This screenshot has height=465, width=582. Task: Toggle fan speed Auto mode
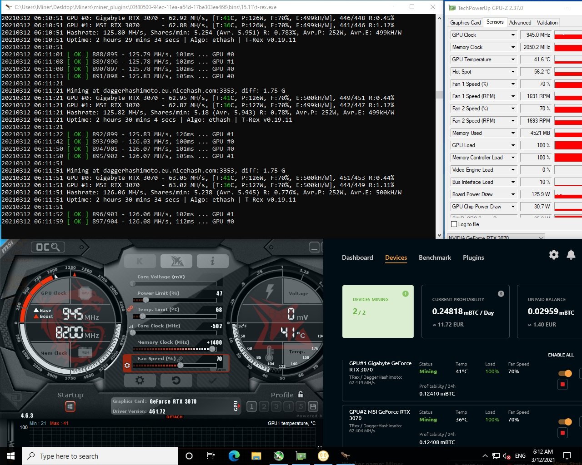(x=221, y=370)
